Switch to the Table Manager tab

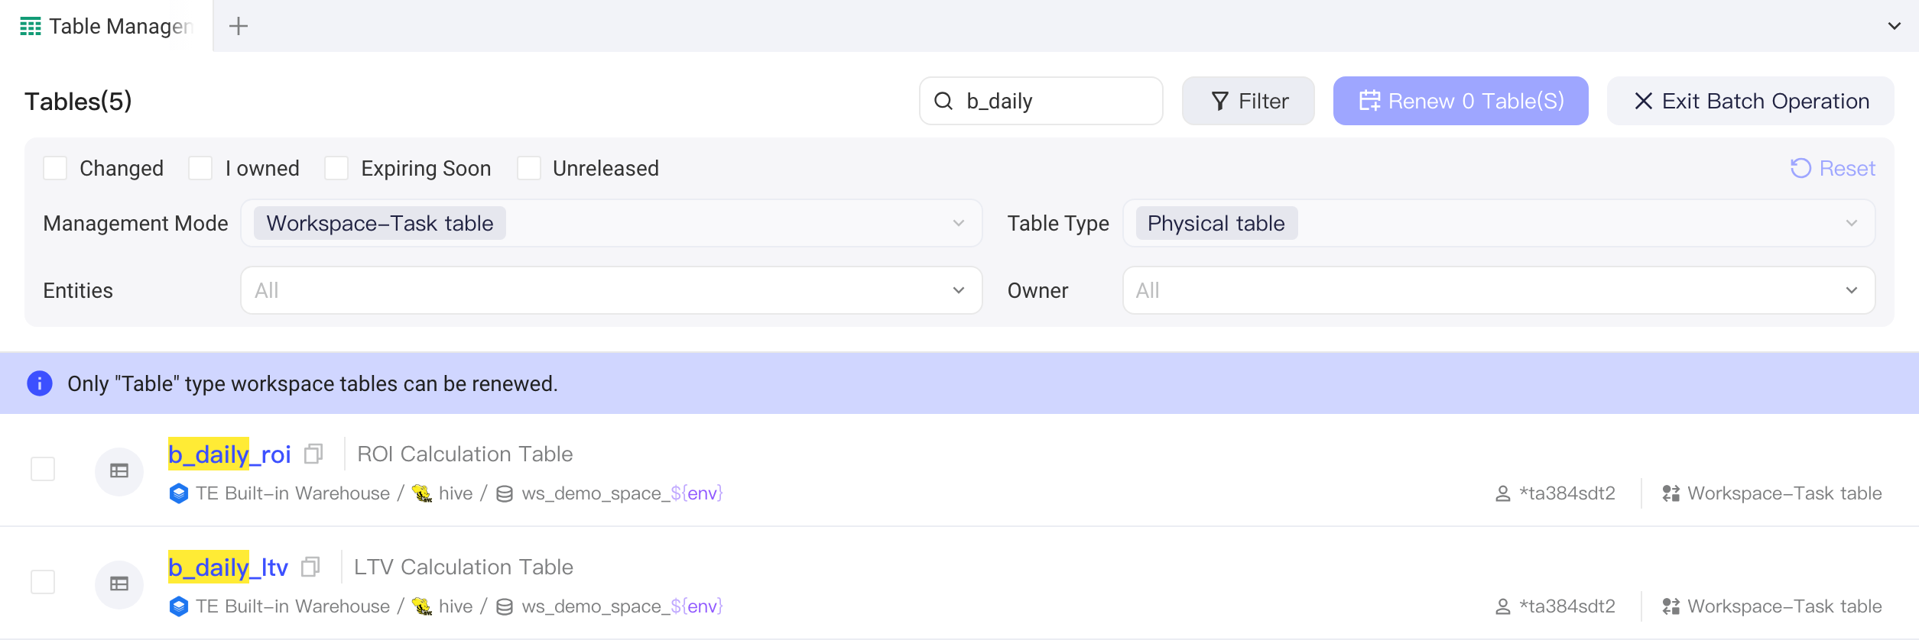(x=106, y=26)
